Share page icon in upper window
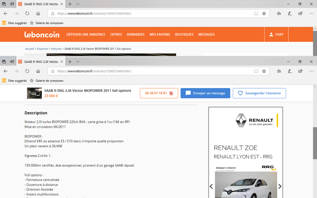 click(x=300, y=13)
